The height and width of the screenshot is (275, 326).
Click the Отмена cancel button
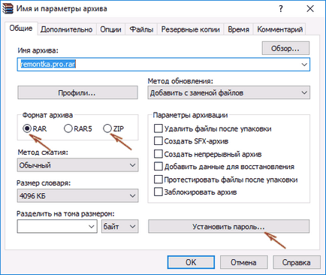[x=243, y=262]
